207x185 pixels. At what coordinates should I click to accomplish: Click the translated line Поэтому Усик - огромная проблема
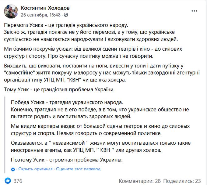pyautogui.click(x=67, y=160)
